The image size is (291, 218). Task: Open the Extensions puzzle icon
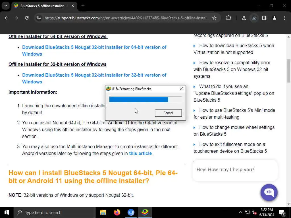[229, 18]
